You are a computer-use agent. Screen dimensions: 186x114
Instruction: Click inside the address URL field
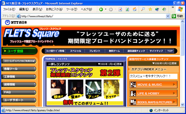[93, 16]
